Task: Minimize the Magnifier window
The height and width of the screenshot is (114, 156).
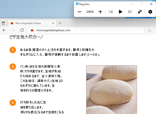Action: pos(133,4)
